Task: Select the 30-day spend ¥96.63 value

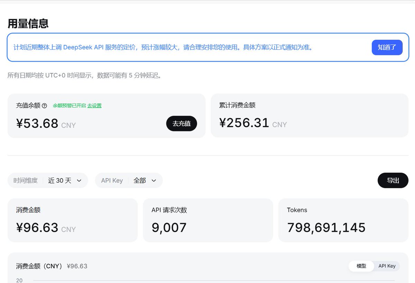Action: (x=37, y=228)
